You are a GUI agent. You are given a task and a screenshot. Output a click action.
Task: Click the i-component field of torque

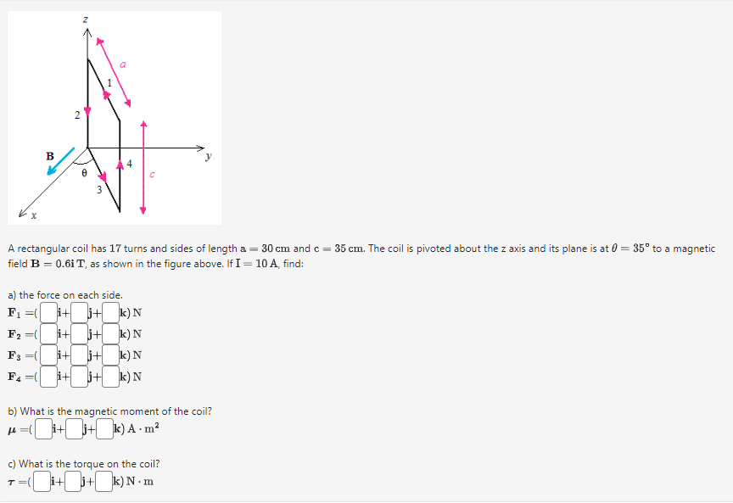click(x=41, y=480)
